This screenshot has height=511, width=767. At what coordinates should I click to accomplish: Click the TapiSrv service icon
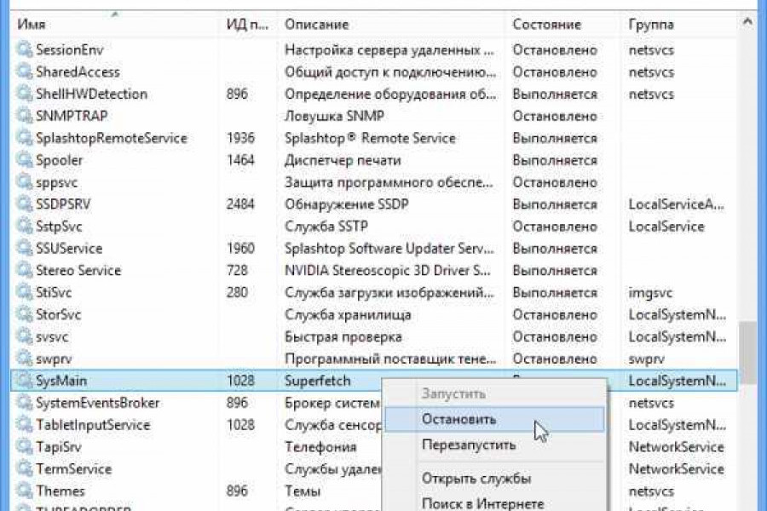[x=24, y=446]
